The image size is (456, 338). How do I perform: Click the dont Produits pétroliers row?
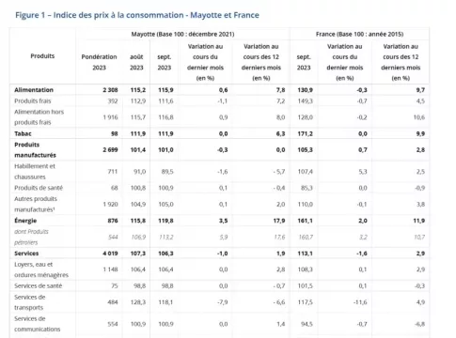(219, 237)
